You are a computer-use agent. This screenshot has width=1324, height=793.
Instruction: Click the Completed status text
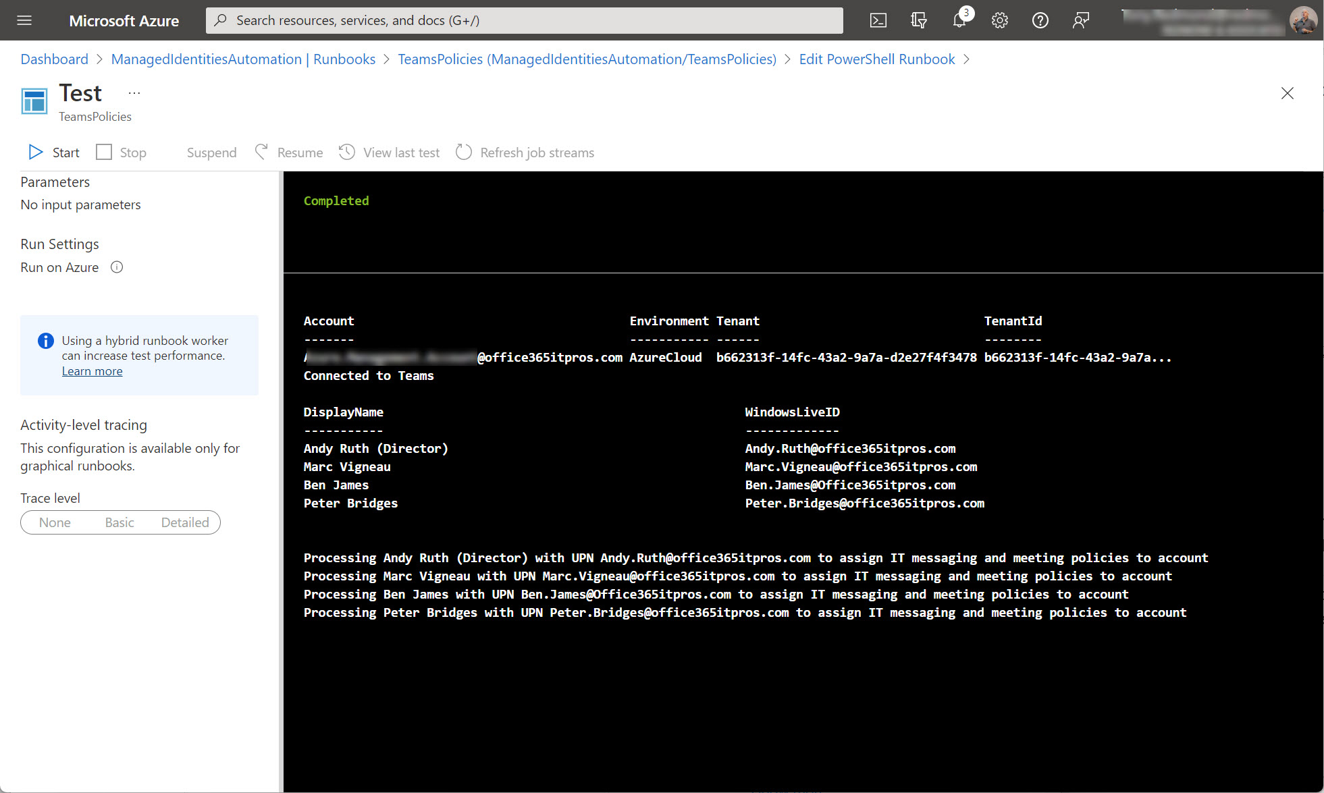[x=336, y=200]
